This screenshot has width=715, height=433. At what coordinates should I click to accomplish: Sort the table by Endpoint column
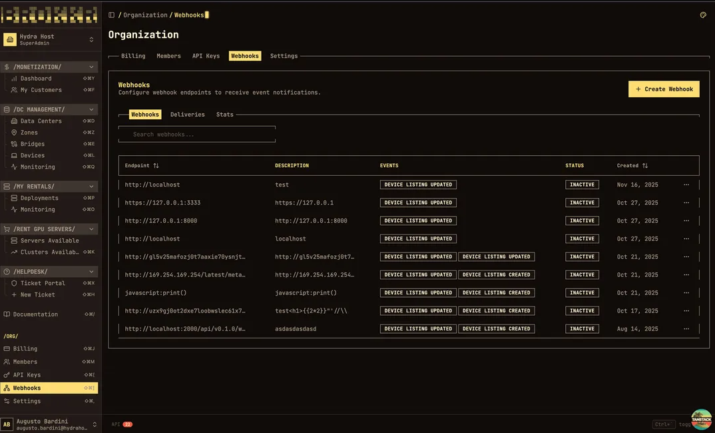tap(142, 166)
